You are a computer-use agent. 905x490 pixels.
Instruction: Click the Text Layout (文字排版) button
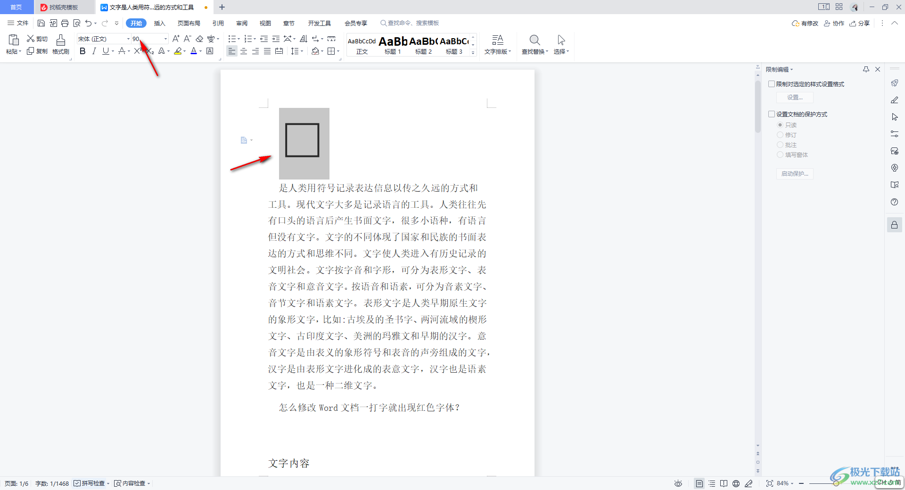tap(498, 45)
